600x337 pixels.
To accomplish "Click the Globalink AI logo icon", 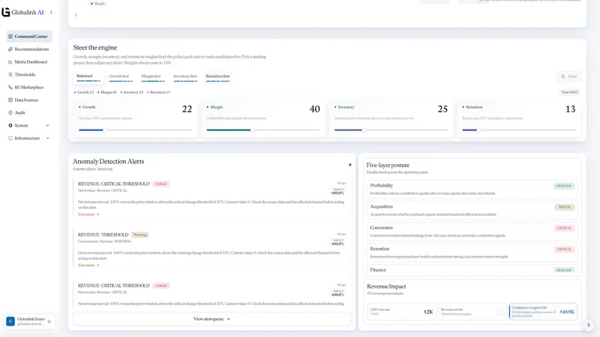I will [6, 12].
